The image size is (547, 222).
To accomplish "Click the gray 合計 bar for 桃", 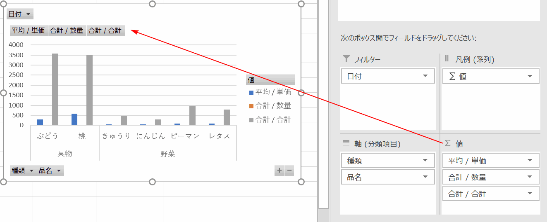I will pos(89,90).
